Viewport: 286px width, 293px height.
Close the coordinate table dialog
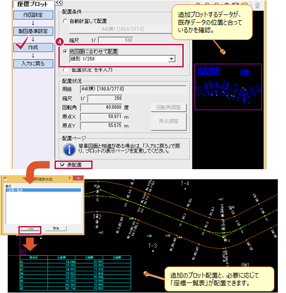[78, 178]
